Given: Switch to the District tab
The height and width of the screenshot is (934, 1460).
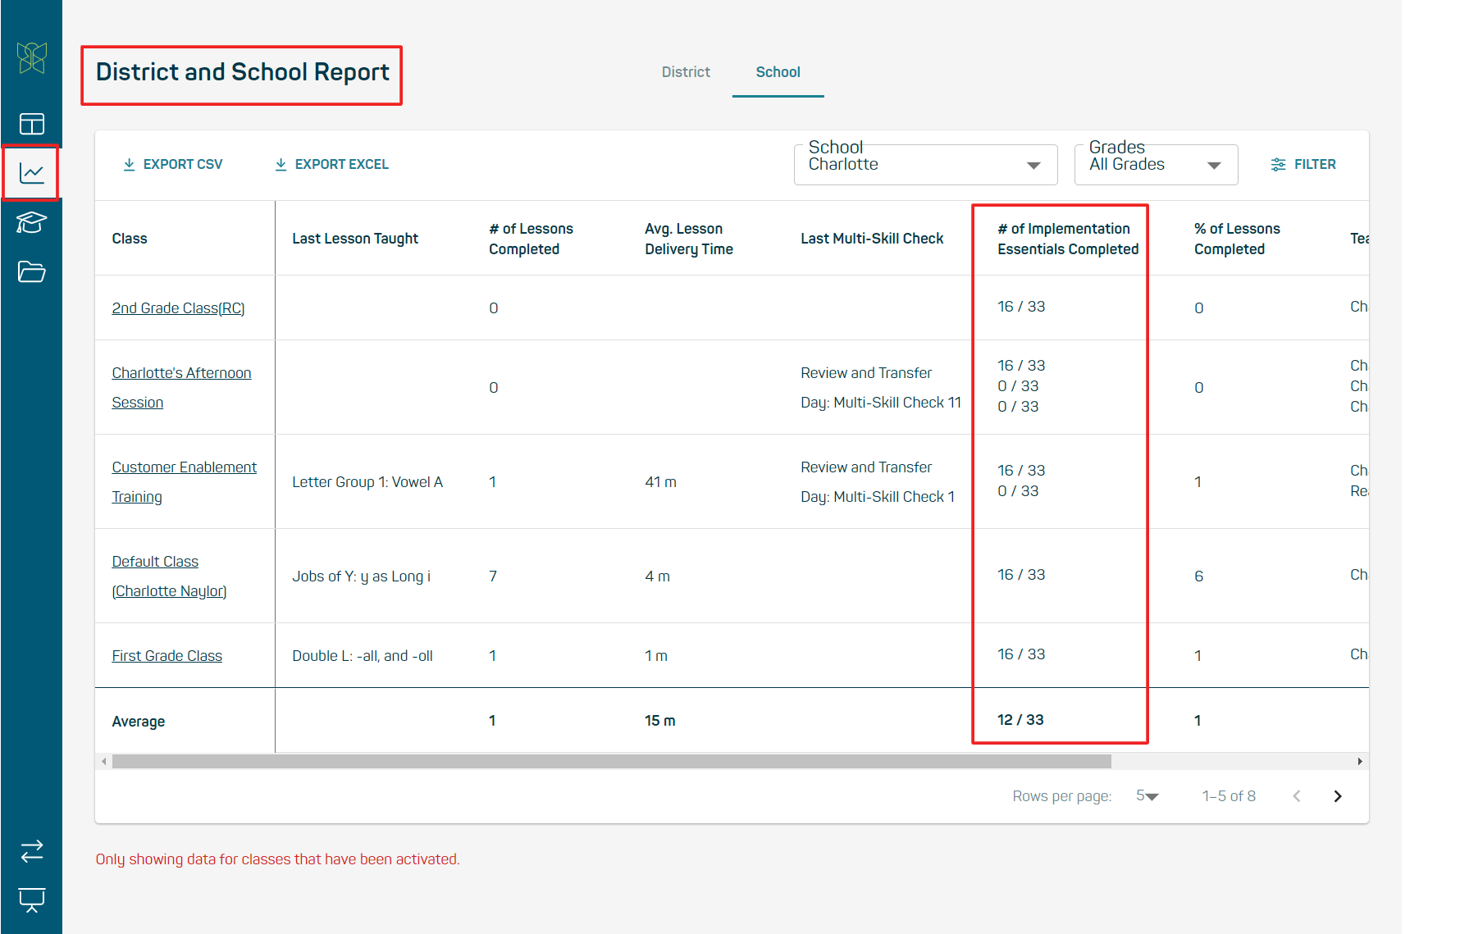Looking at the screenshot, I should click(686, 72).
